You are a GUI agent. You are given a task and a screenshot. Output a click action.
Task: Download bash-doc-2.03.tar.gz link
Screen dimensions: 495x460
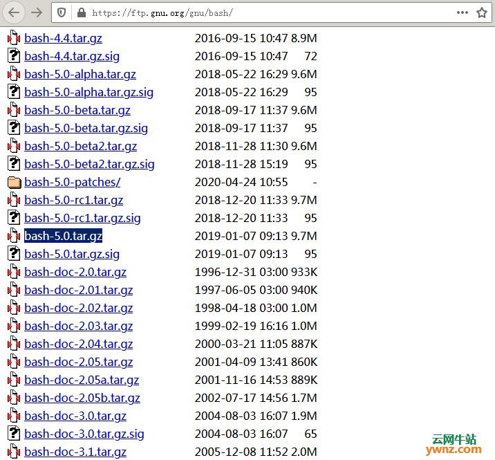79,326
